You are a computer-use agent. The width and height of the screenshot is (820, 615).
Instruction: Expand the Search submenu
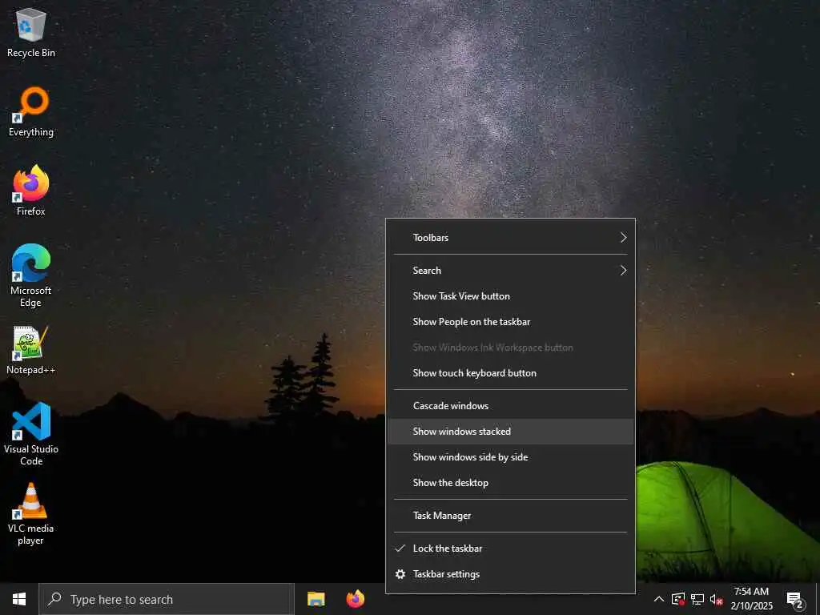[510, 271]
